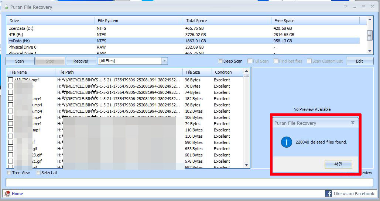Open the Home link

pyautogui.click(x=17, y=194)
